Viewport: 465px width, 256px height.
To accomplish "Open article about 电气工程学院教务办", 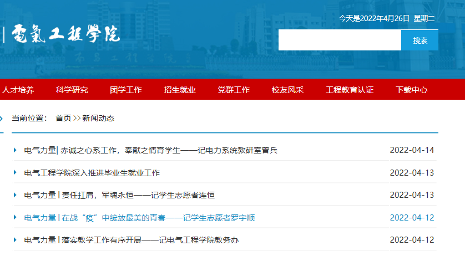I will pyautogui.click(x=132, y=240).
